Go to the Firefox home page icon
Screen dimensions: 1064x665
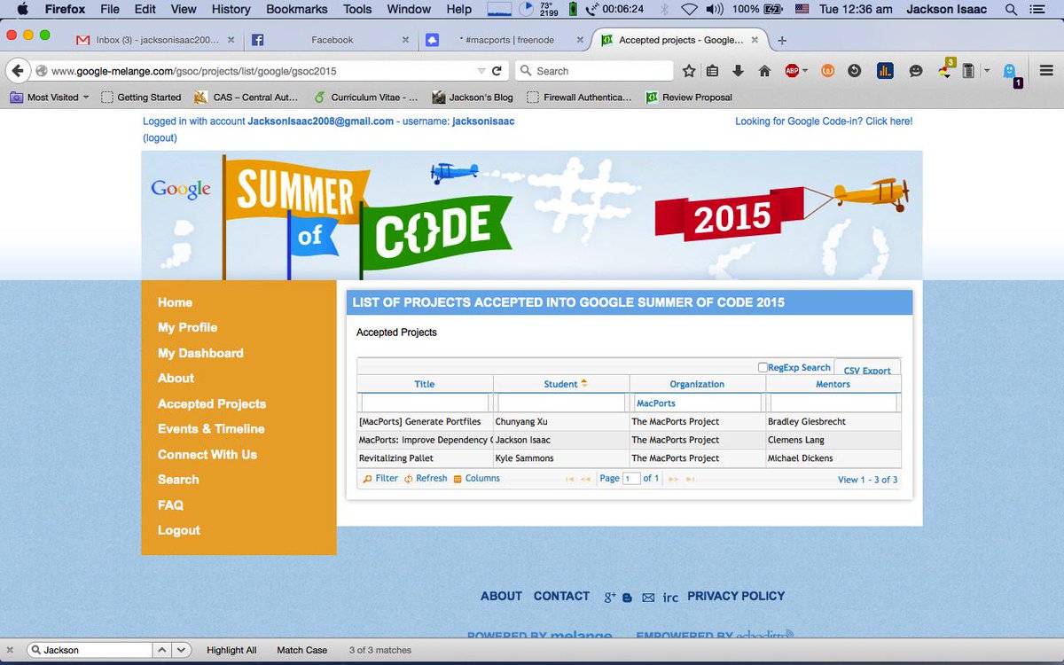point(764,71)
